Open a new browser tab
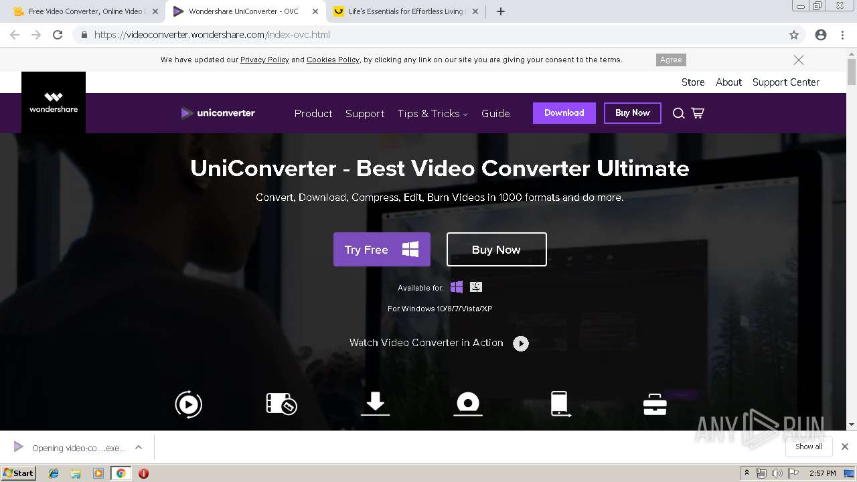This screenshot has width=857, height=482. click(x=501, y=11)
